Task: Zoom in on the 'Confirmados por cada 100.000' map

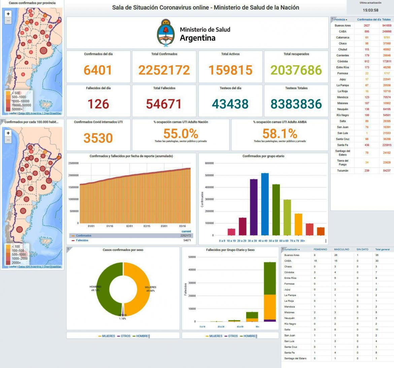Action: click(x=8, y=133)
